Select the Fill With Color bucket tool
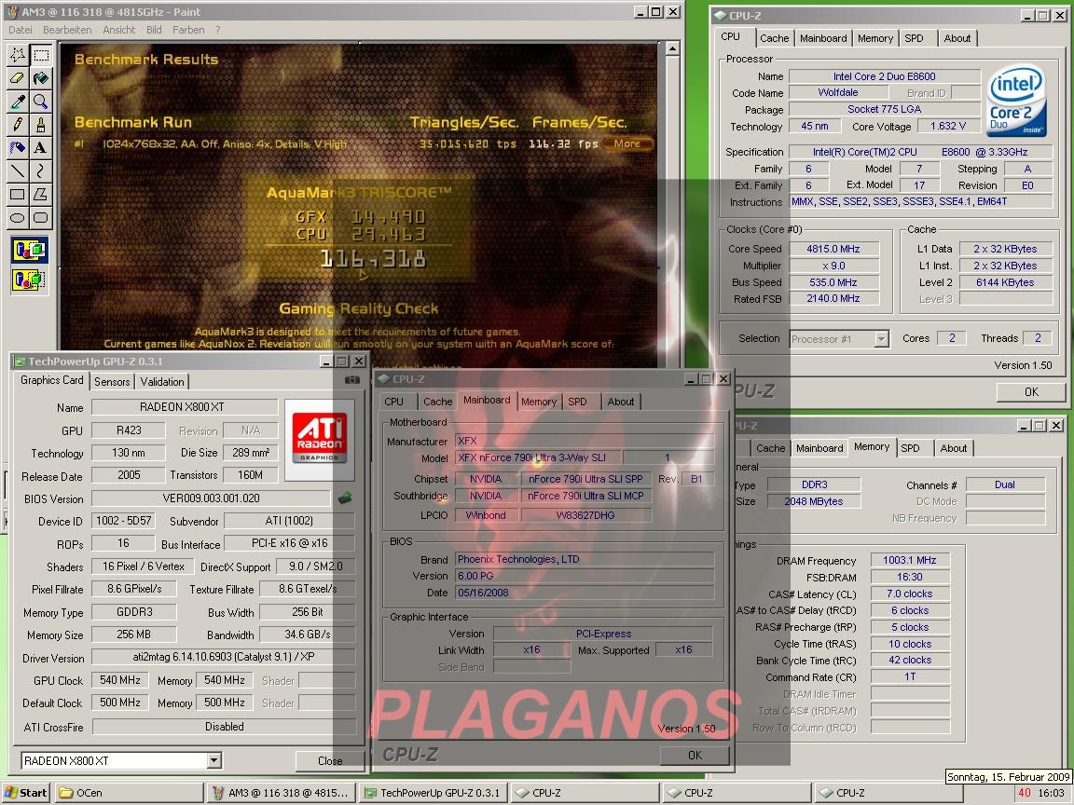Viewport: 1074px width, 805px height. (x=41, y=78)
